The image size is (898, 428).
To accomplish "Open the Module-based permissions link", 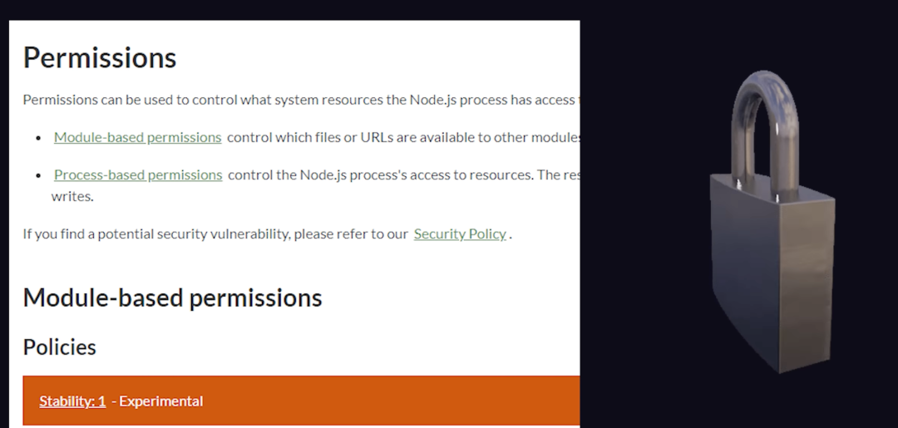I will click(137, 137).
